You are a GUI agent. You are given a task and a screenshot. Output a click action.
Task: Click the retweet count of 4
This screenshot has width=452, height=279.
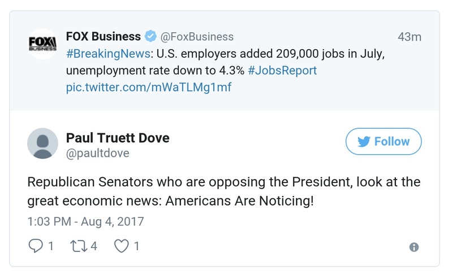click(94, 246)
